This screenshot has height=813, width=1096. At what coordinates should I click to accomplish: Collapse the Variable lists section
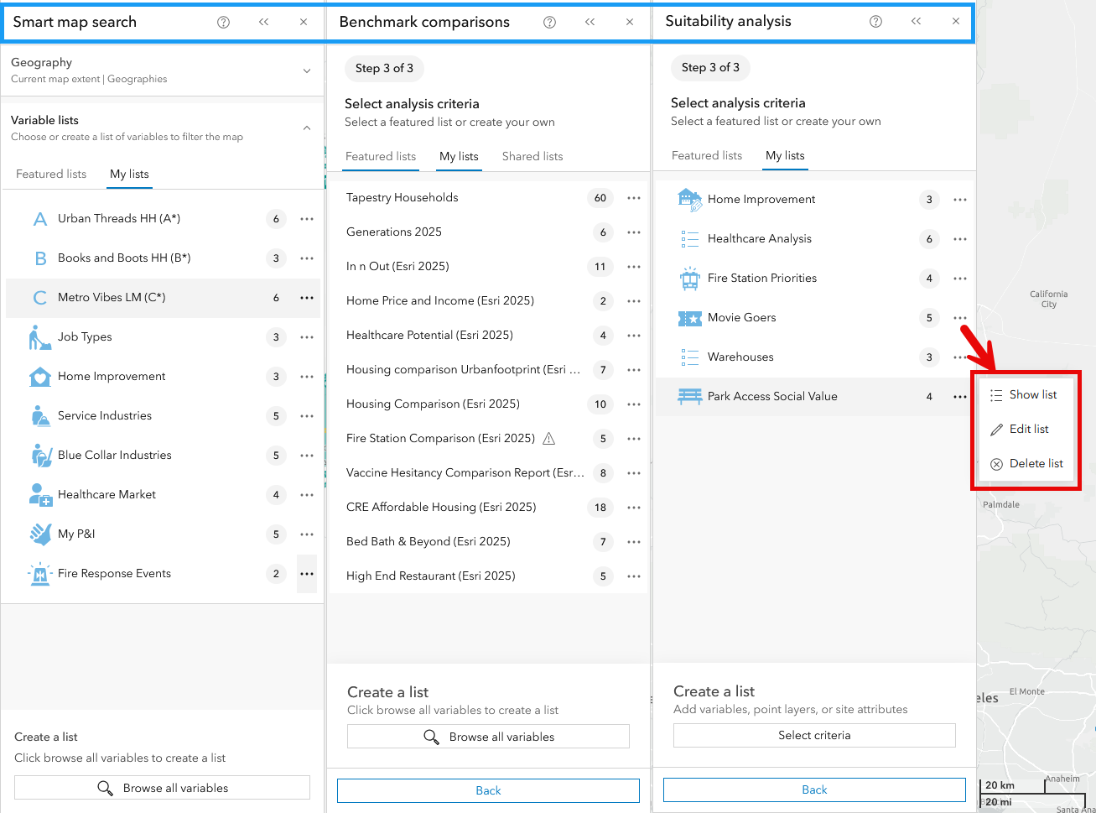coord(307,128)
